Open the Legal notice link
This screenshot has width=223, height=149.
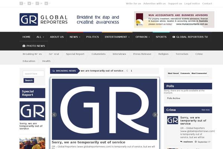pos(192,4)
